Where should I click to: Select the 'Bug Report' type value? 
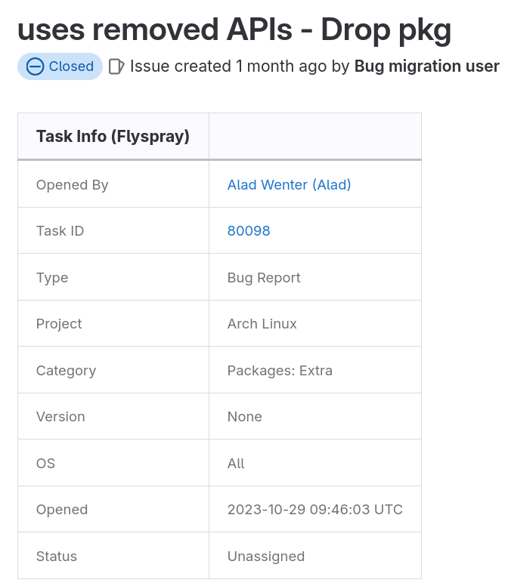pyautogui.click(x=264, y=278)
